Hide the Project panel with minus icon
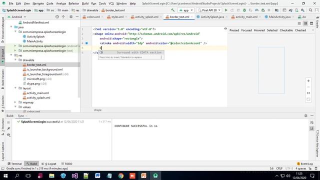Image resolution: width=320 pixels, height=180 pixels. point(77,16)
